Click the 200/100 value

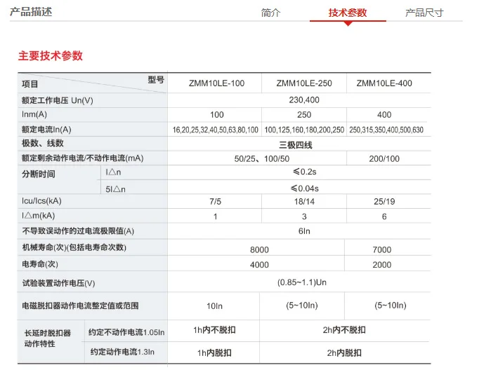click(384, 159)
